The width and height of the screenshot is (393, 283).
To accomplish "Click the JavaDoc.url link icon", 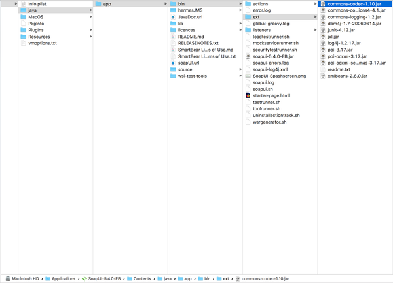I will (x=173, y=17).
